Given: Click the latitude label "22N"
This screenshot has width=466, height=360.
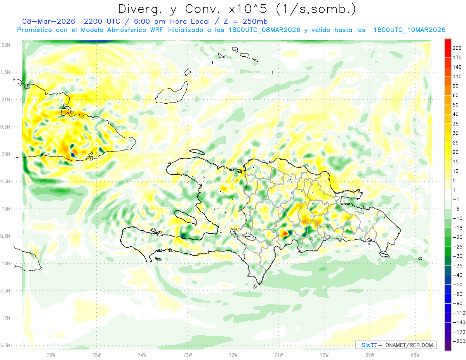Looking at the screenshot, I should point(5,45).
